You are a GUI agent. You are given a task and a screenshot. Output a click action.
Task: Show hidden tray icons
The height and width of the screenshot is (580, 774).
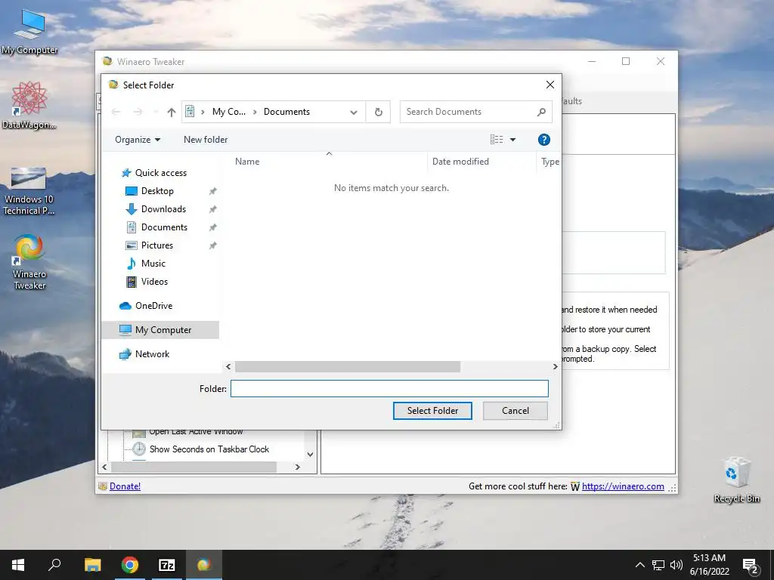639,565
